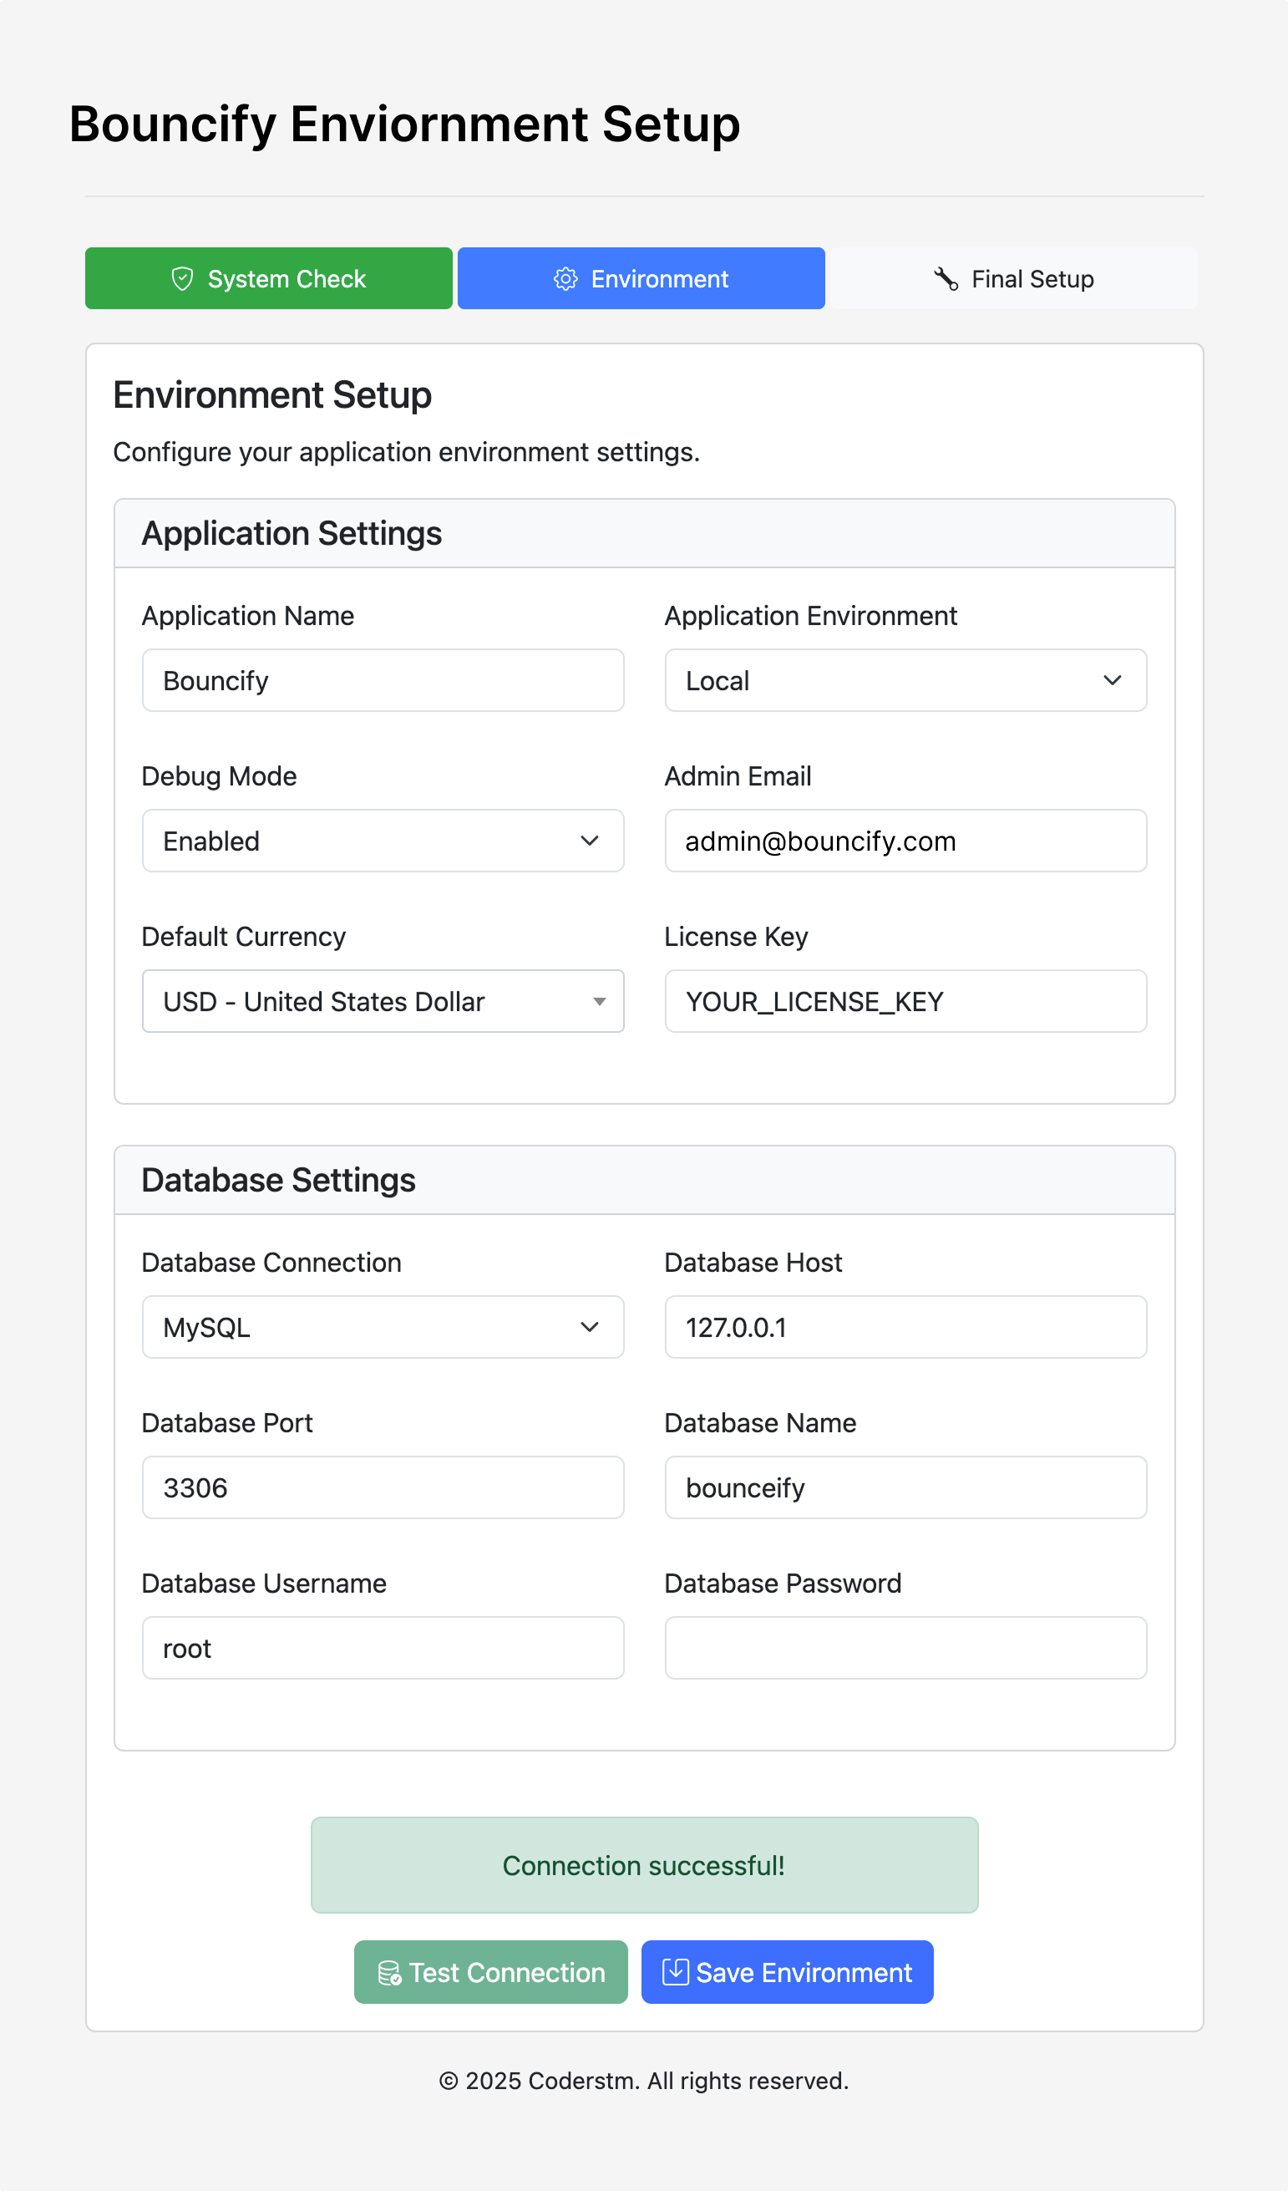Focus the Database Port input
The image size is (1288, 2191).
[383, 1487]
